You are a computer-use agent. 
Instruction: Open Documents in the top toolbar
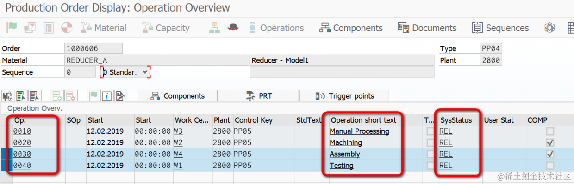click(x=427, y=28)
